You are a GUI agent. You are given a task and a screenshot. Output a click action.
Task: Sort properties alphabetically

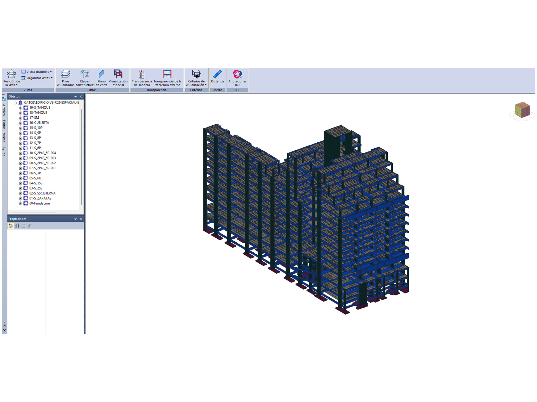coord(17,226)
